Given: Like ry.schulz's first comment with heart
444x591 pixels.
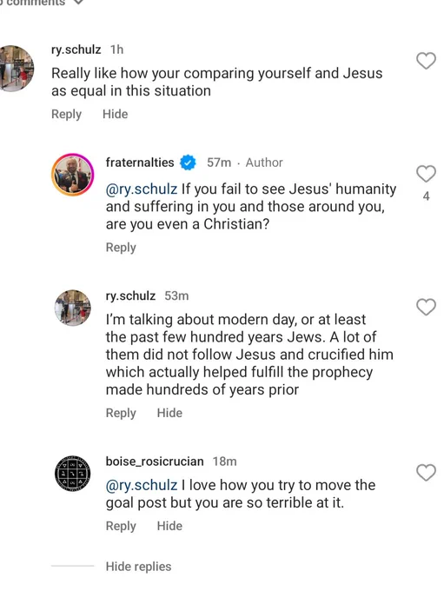Looking at the screenshot, I should click(x=426, y=61).
